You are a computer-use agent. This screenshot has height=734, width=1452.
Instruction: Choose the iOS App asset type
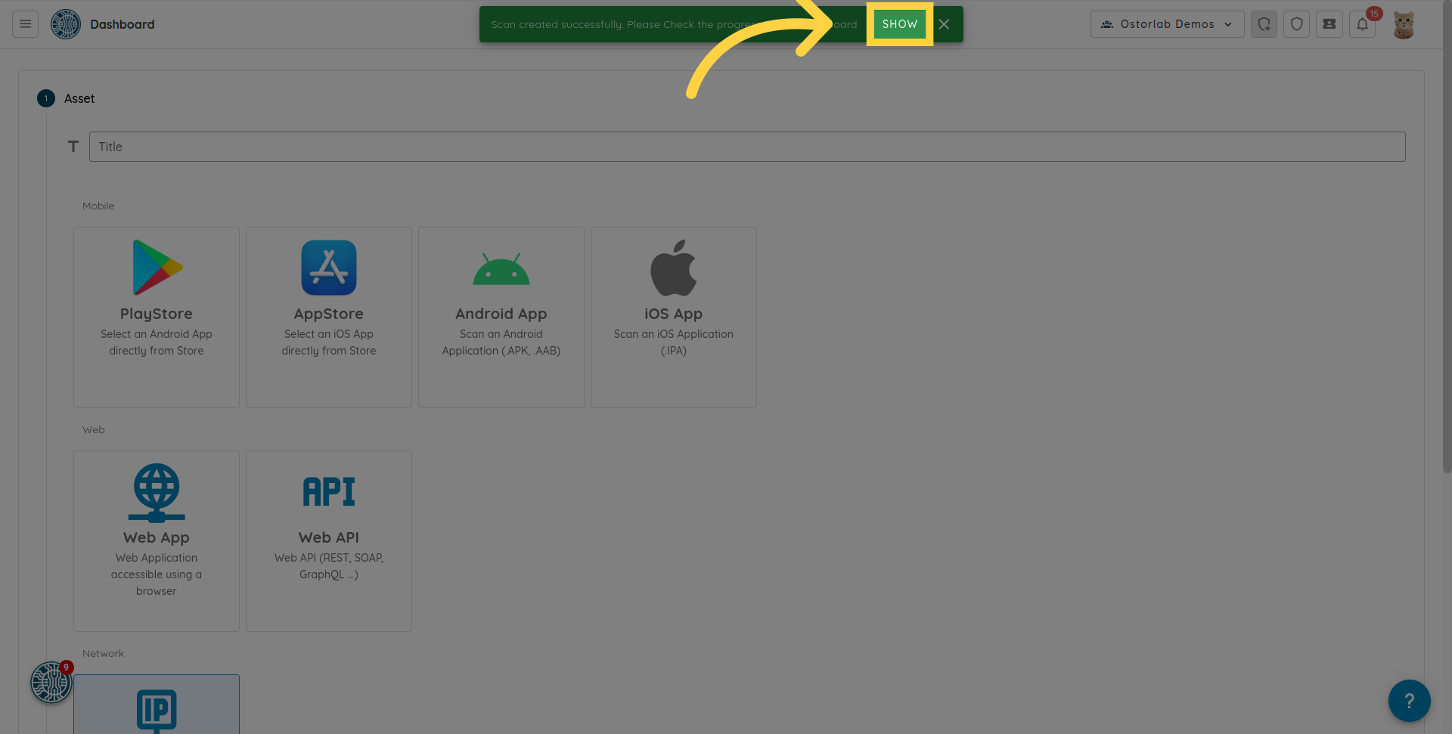(674, 317)
